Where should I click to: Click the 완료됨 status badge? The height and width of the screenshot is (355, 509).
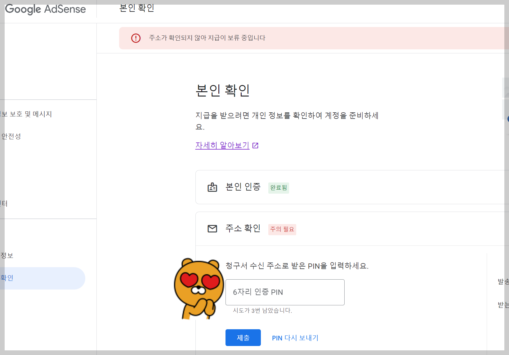[279, 188]
